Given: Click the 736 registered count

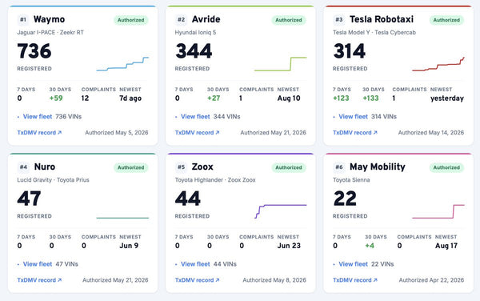Looking at the screenshot, I should click(34, 50).
